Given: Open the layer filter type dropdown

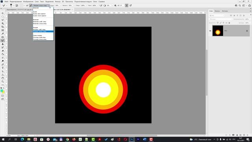Looking at the screenshot, I should pos(217,15).
